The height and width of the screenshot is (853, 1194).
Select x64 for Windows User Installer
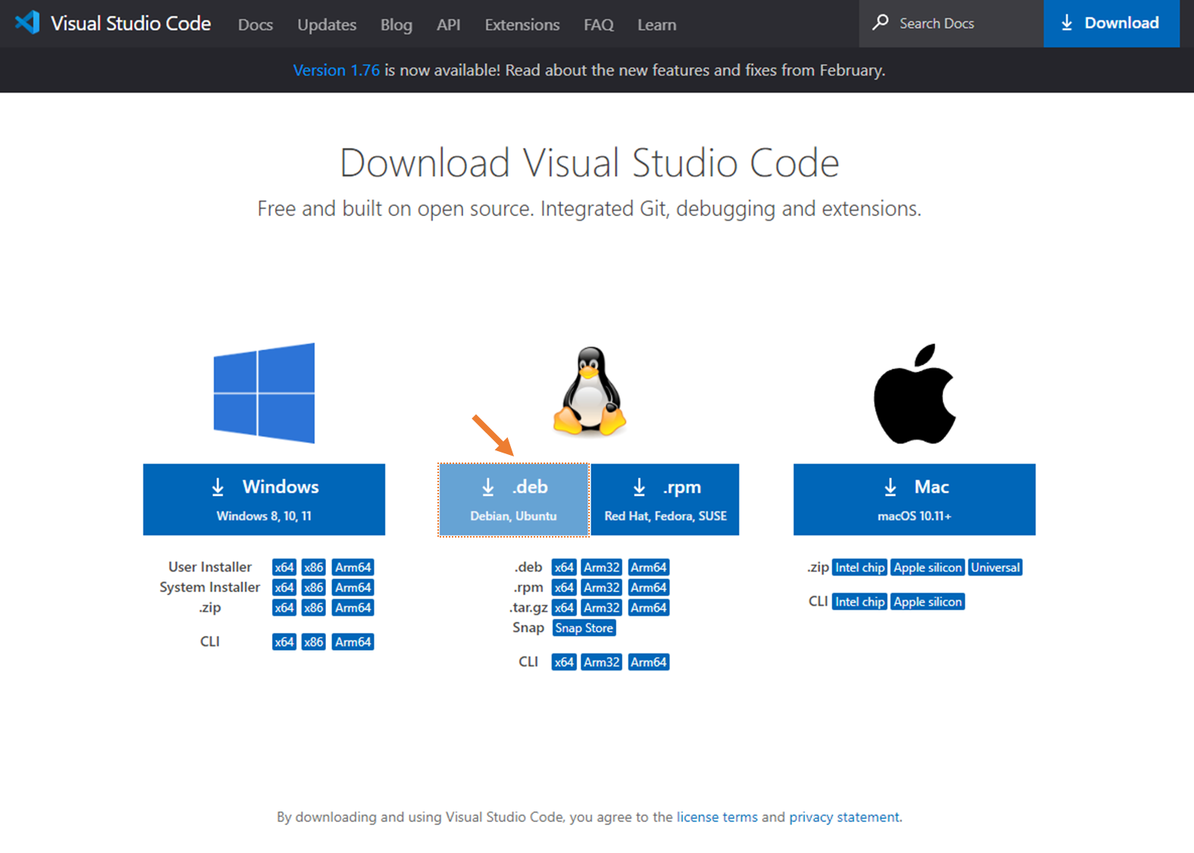(x=284, y=567)
